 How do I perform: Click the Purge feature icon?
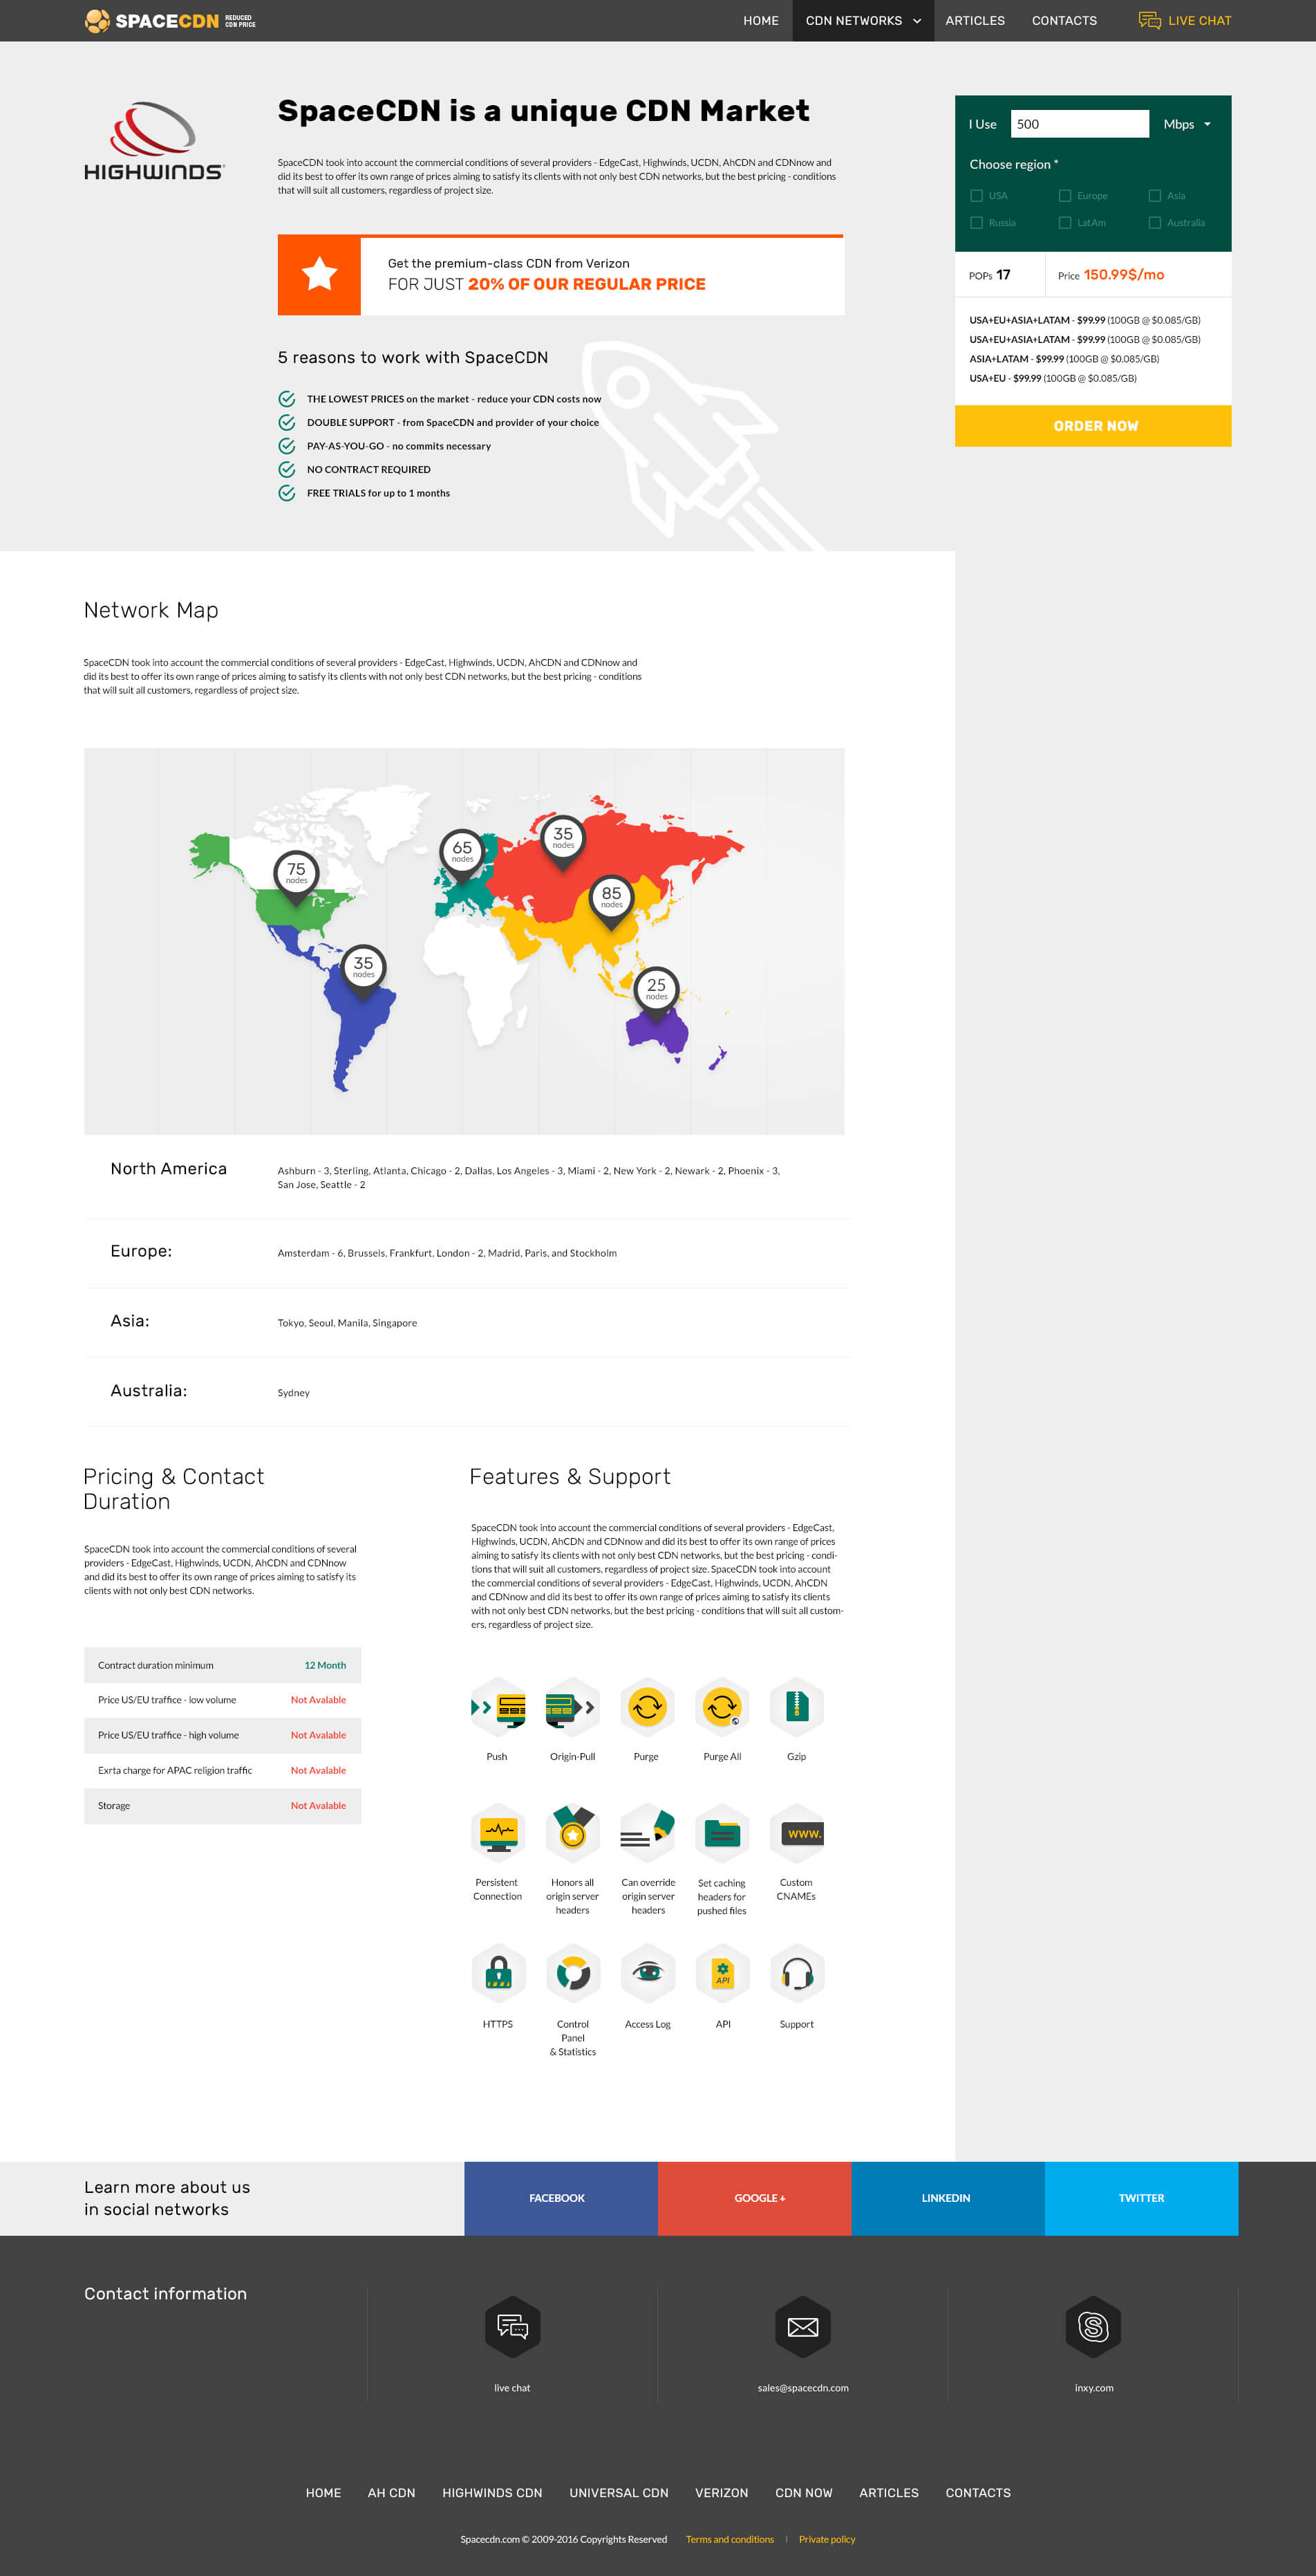pos(646,1707)
